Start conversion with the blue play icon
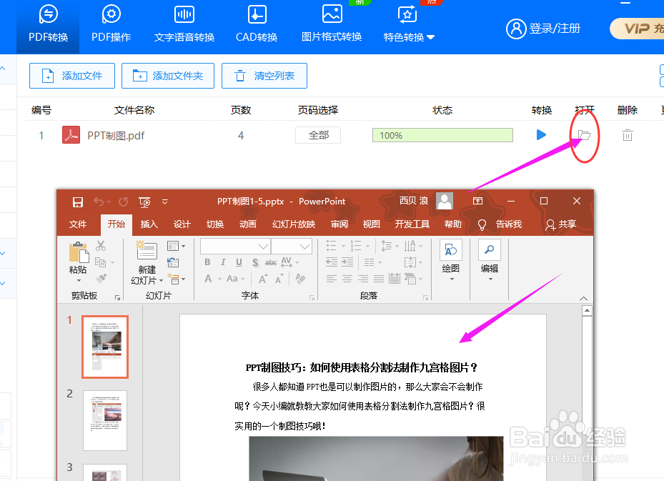The width and height of the screenshot is (664, 481). 541,134
